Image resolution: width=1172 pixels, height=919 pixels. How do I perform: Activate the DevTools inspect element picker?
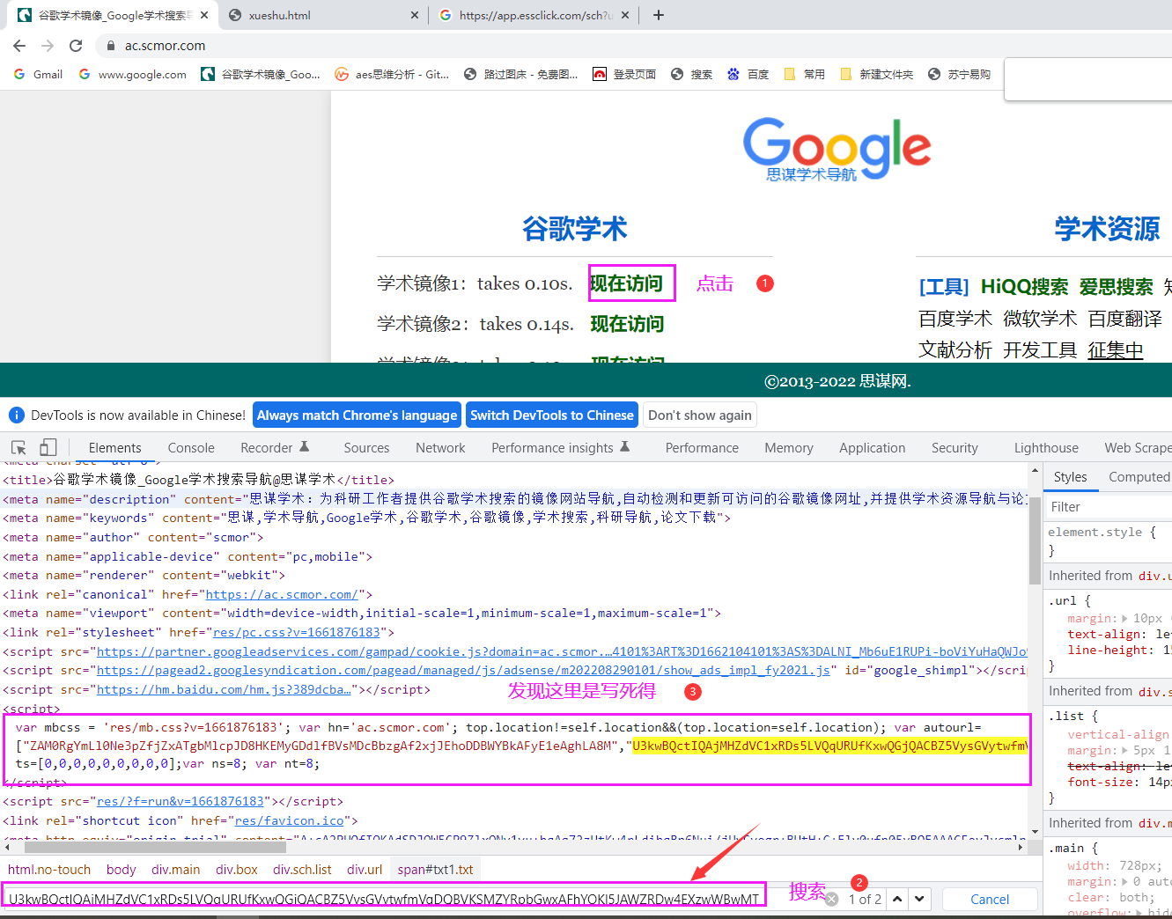tap(18, 447)
